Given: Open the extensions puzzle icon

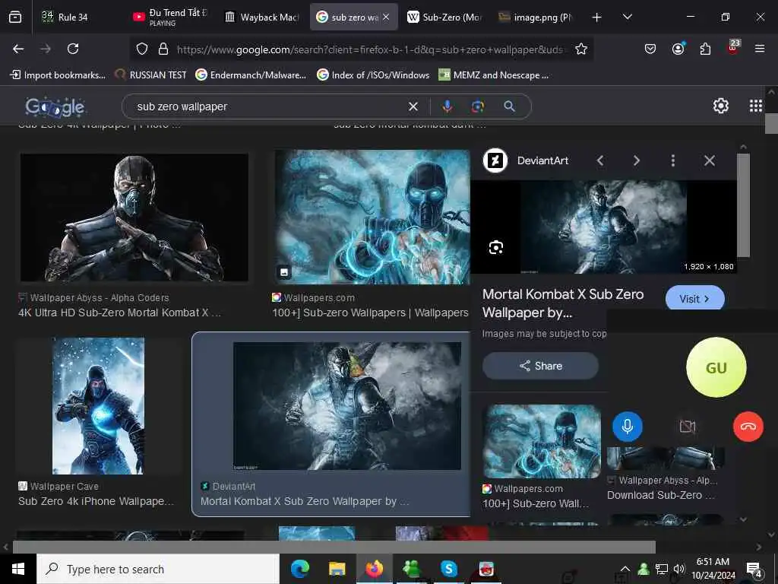Looking at the screenshot, I should coord(705,49).
